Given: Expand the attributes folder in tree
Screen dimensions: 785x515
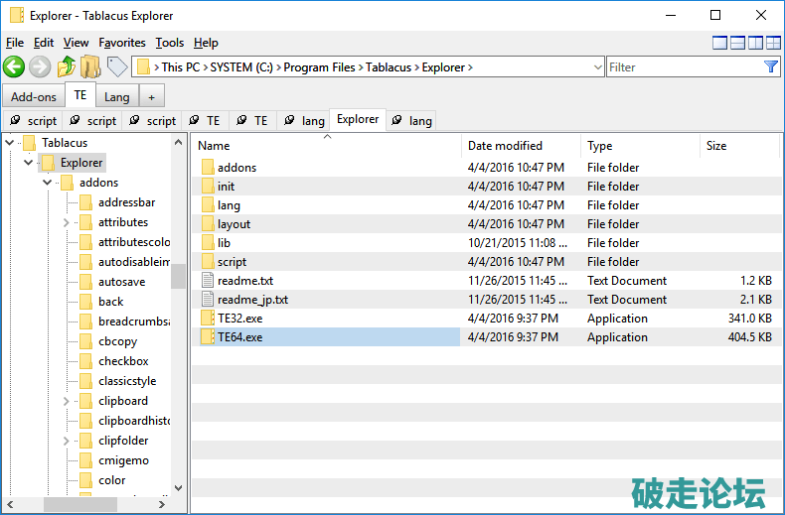Looking at the screenshot, I should (x=66, y=222).
